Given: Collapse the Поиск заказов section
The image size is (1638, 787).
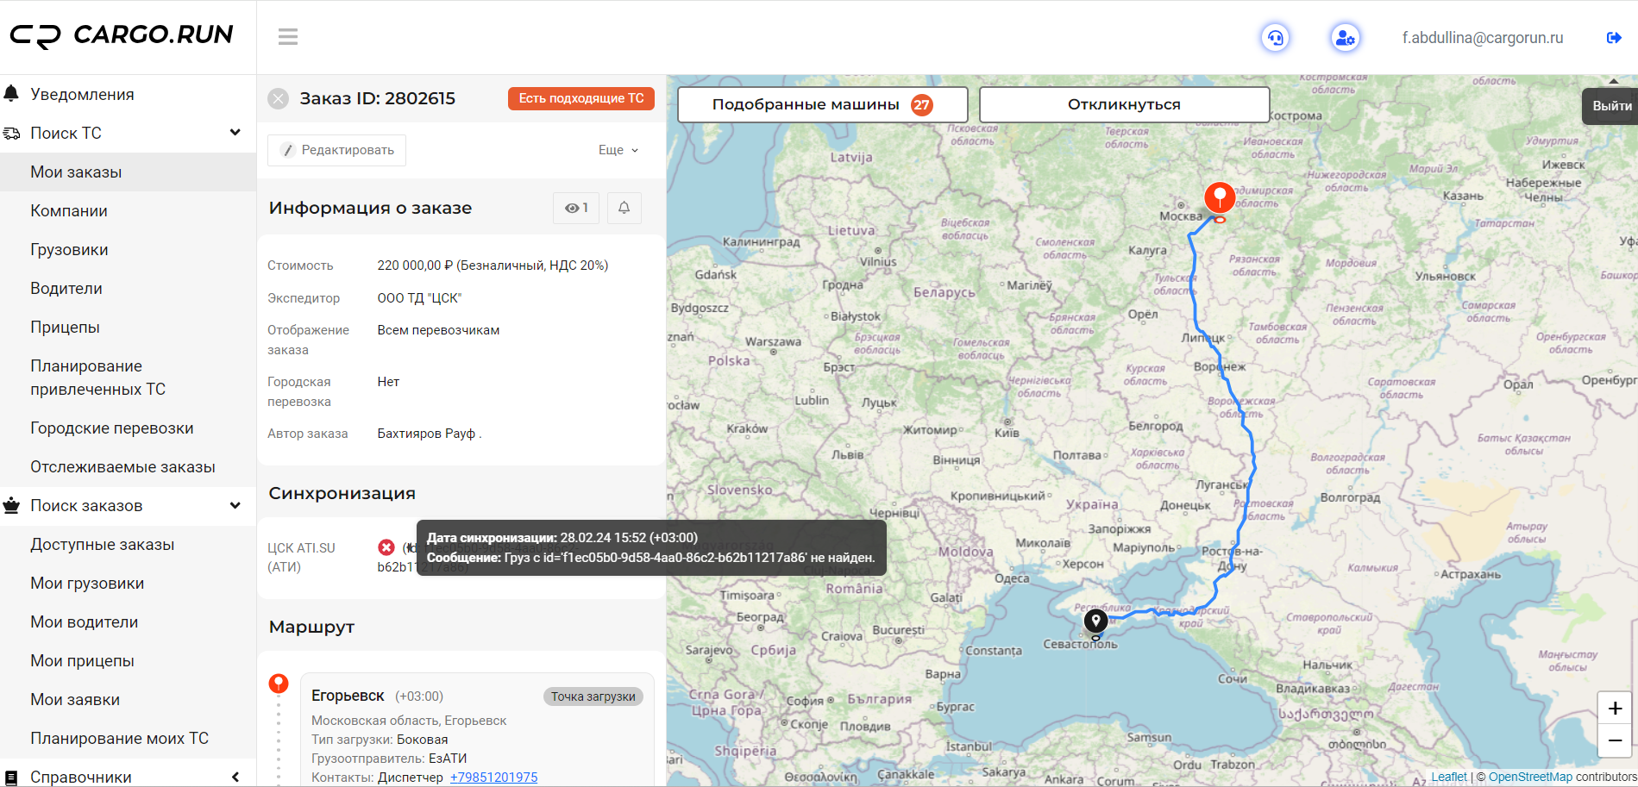Looking at the screenshot, I should point(235,505).
